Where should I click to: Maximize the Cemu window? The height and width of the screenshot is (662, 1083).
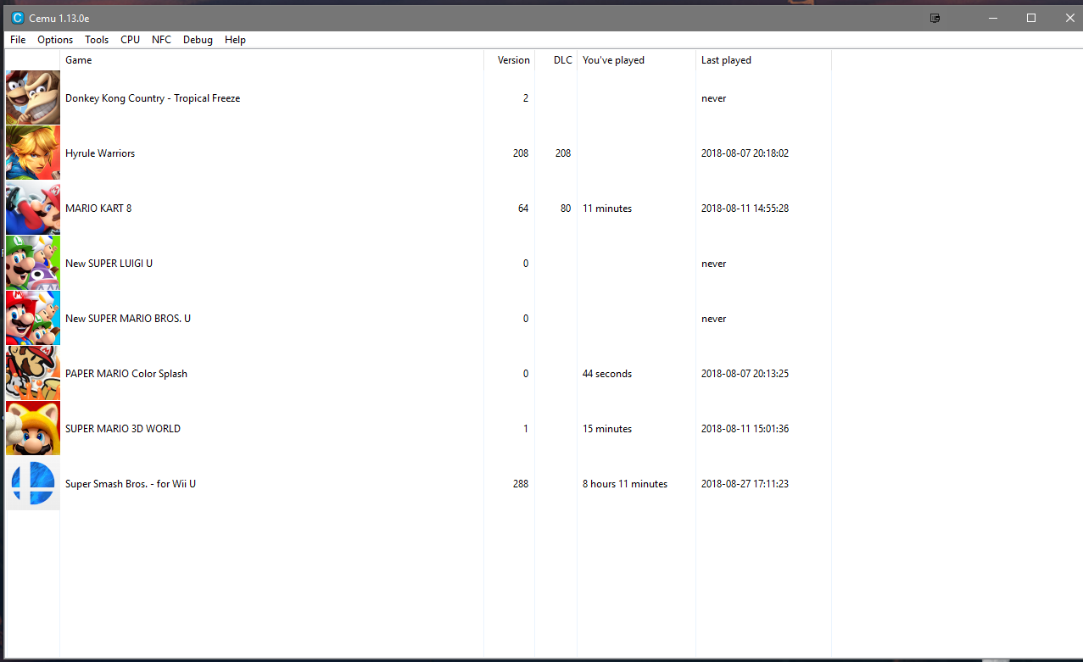pos(1031,18)
